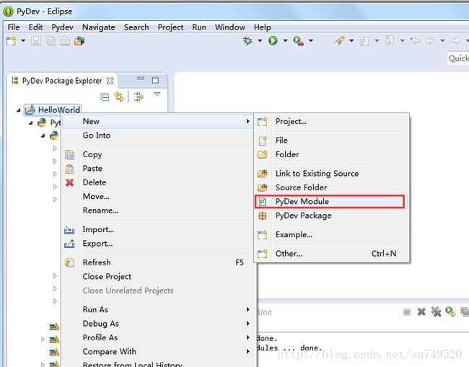Choose Refresh in the context menu
The width and height of the screenshot is (469, 367).
coord(158,262)
